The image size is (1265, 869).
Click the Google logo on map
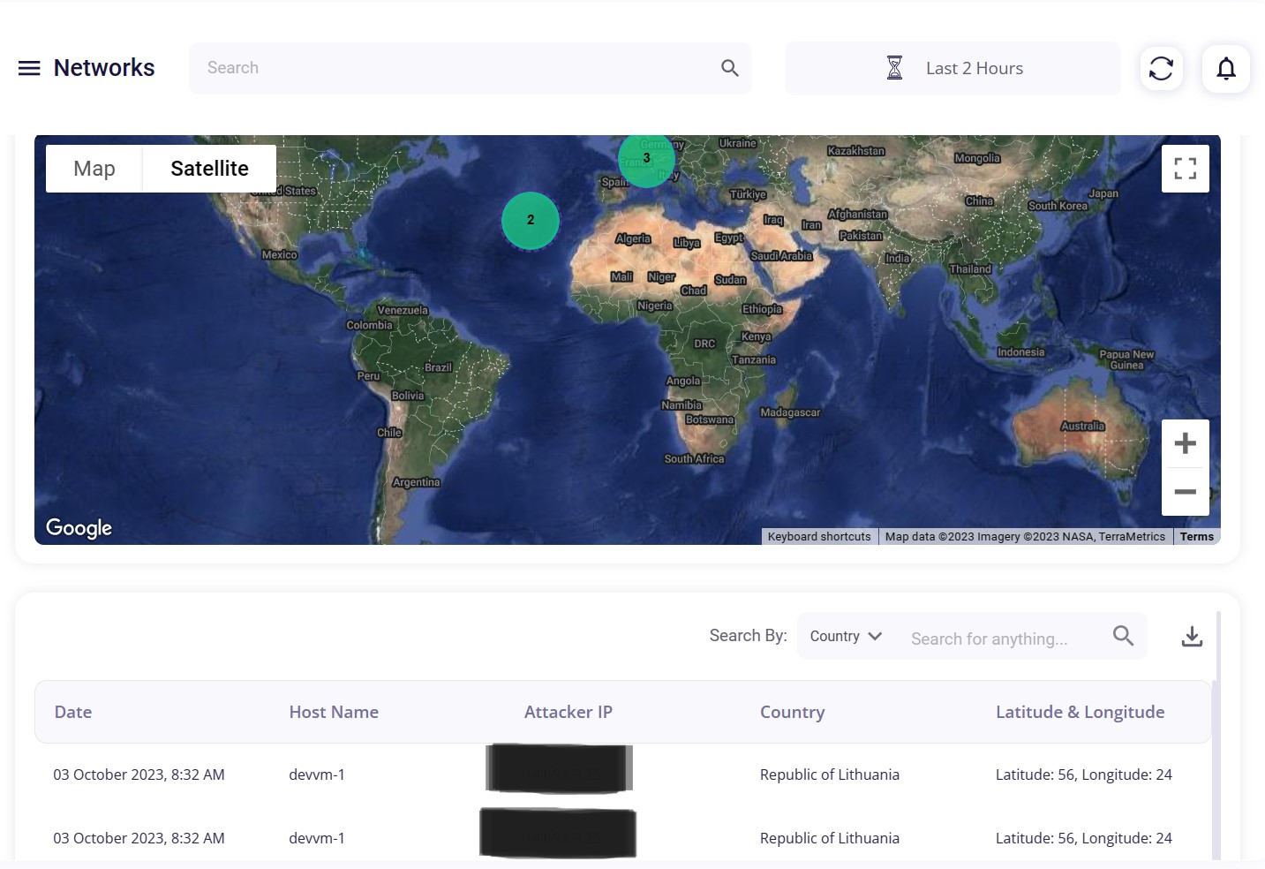tap(79, 528)
